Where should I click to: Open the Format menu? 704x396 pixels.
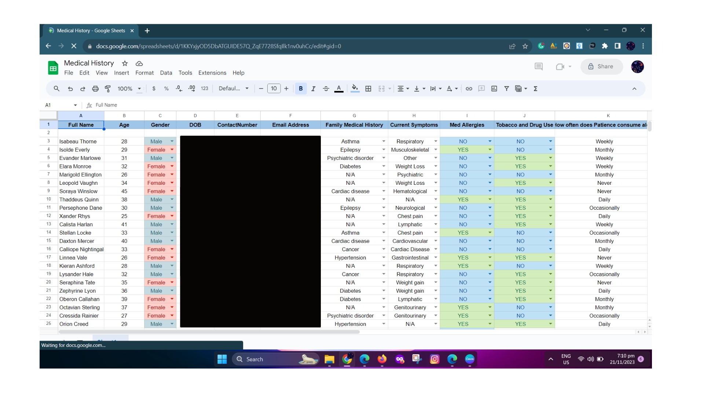144,73
